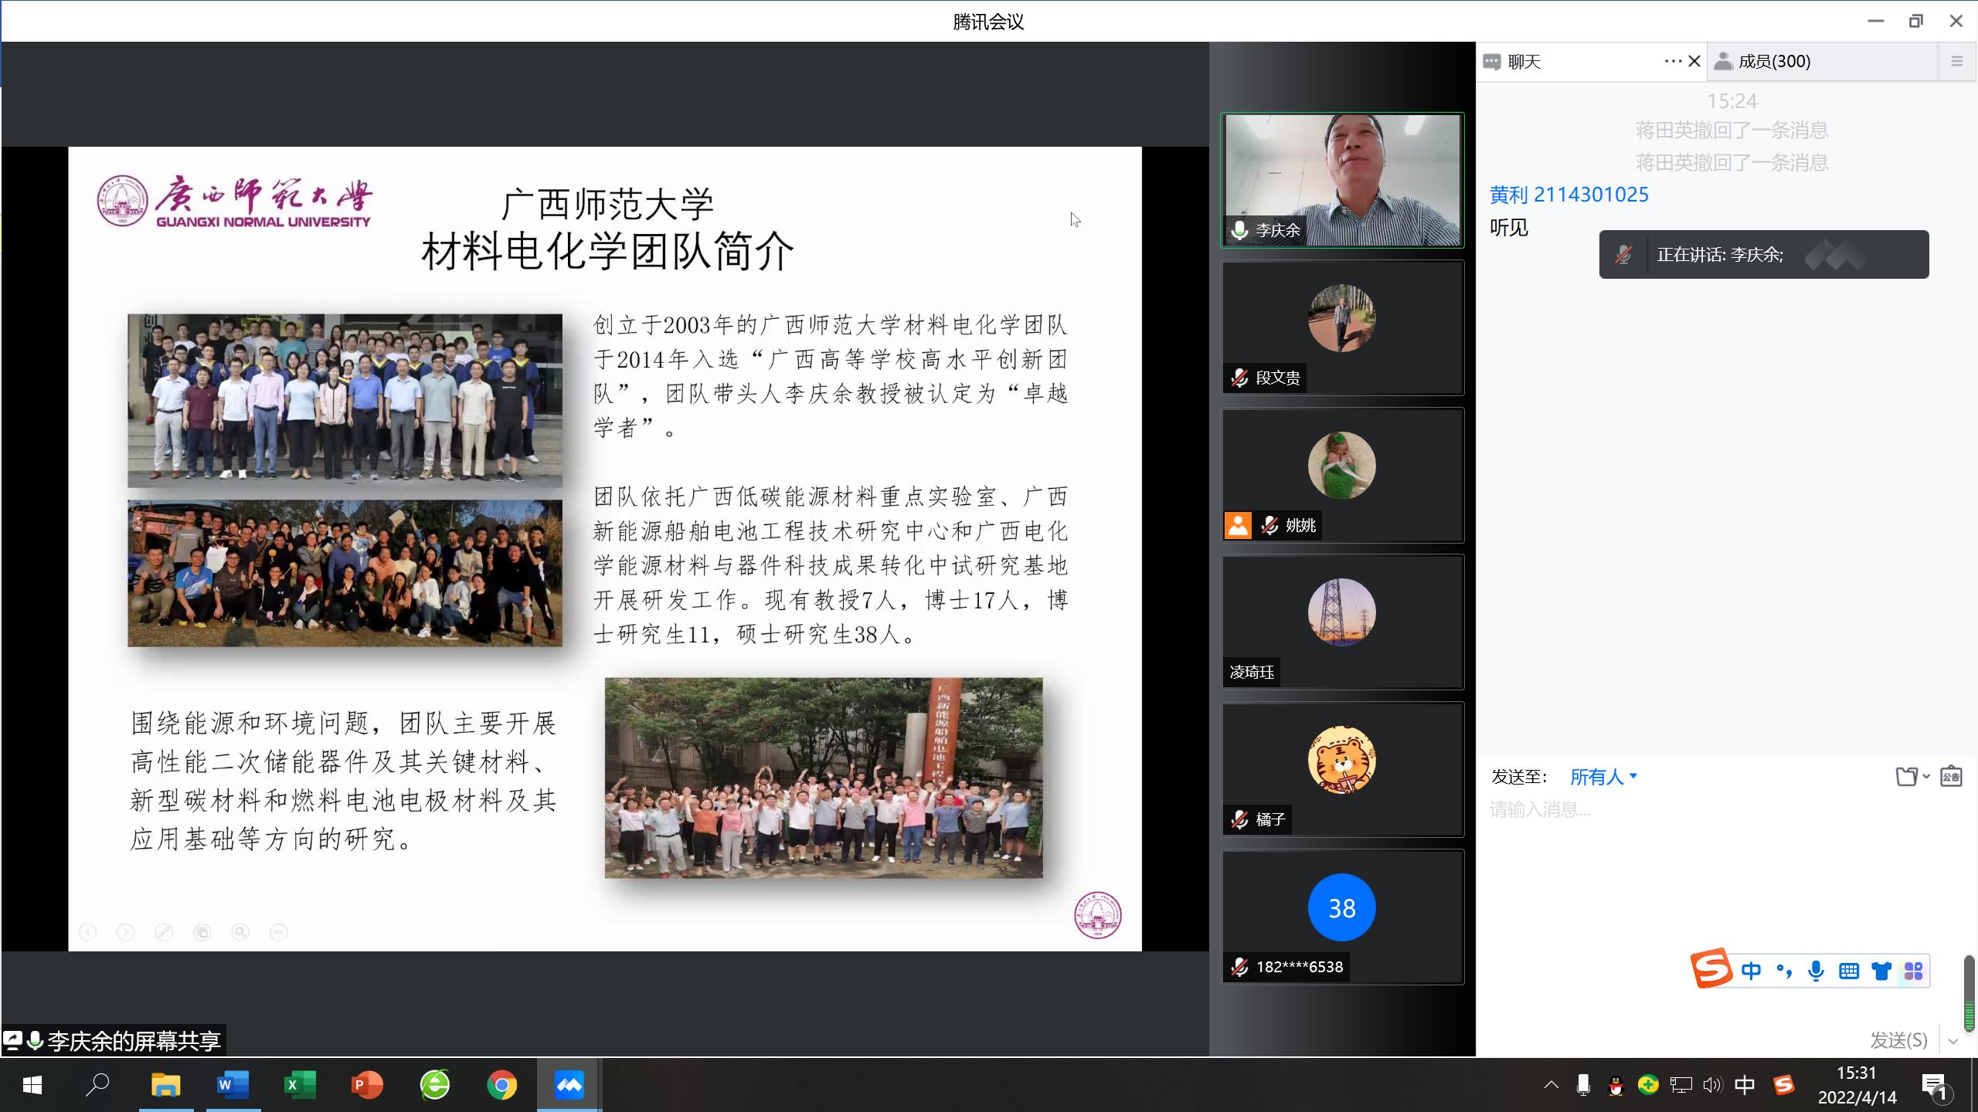Show hidden system tray icons chevron
Viewport: 1978px width, 1112px height.
pyautogui.click(x=1551, y=1085)
